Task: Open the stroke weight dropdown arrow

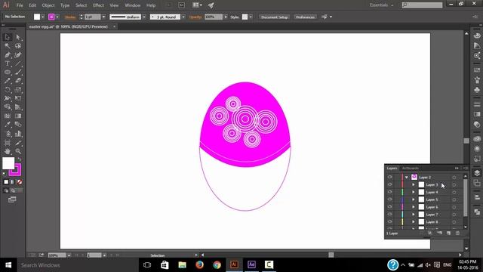Action: pos(103,17)
